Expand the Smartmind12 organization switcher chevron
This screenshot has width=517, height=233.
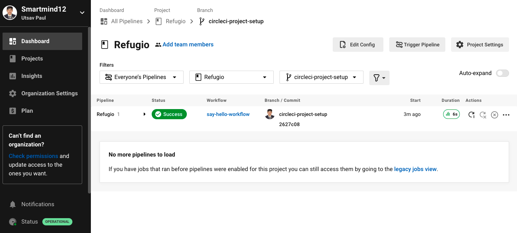(x=82, y=13)
